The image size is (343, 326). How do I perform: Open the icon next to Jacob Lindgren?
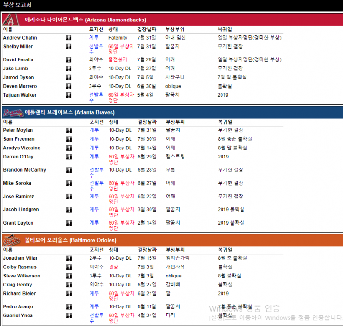coord(69,210)
